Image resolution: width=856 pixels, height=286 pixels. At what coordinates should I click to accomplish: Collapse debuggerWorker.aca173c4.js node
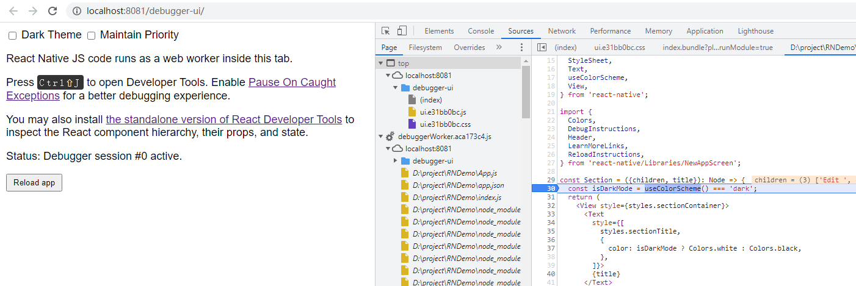[382, 137]
